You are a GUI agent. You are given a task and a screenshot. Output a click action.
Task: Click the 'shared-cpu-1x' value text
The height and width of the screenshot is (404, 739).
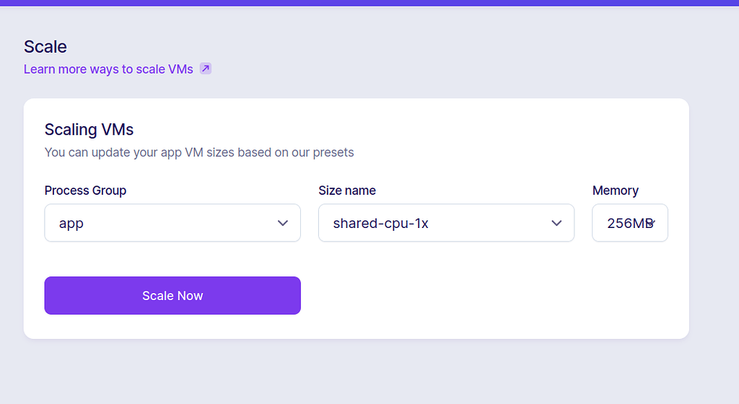tap(380, 224)
